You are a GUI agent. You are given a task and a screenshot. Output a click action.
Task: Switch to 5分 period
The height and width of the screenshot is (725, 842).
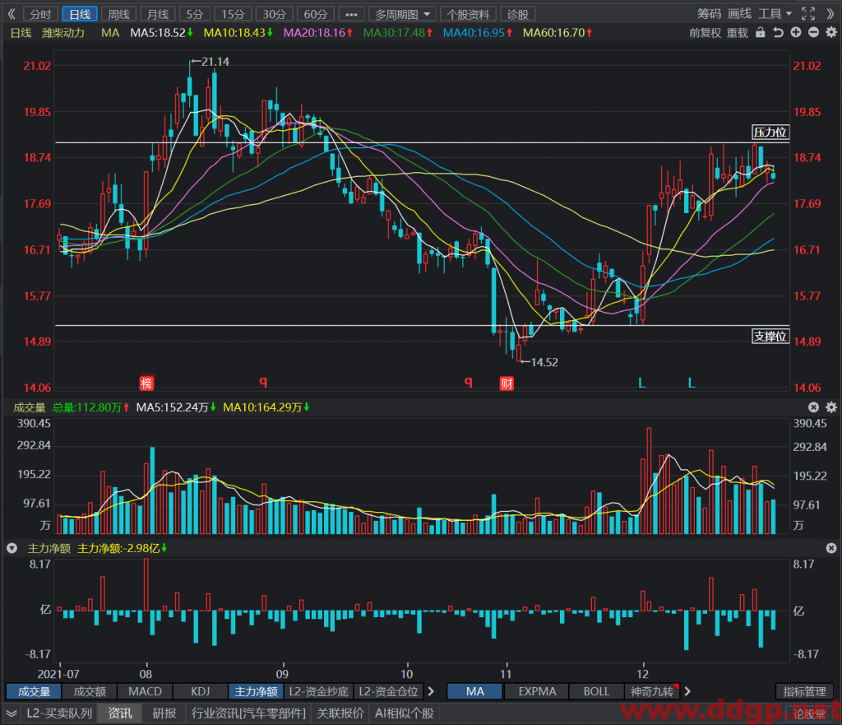tap(195, 15)
